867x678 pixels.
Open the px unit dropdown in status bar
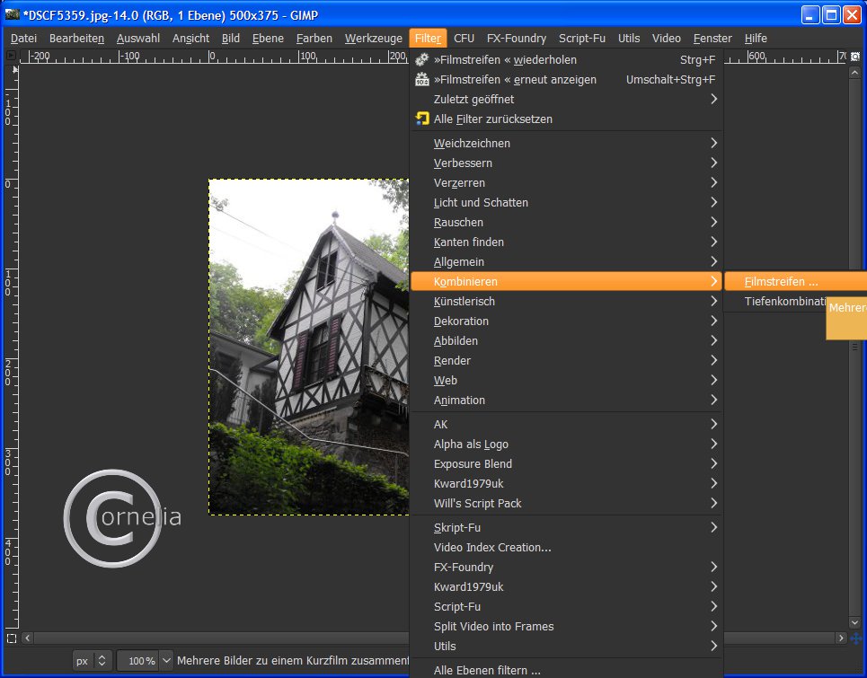click(x=93, y=661)
